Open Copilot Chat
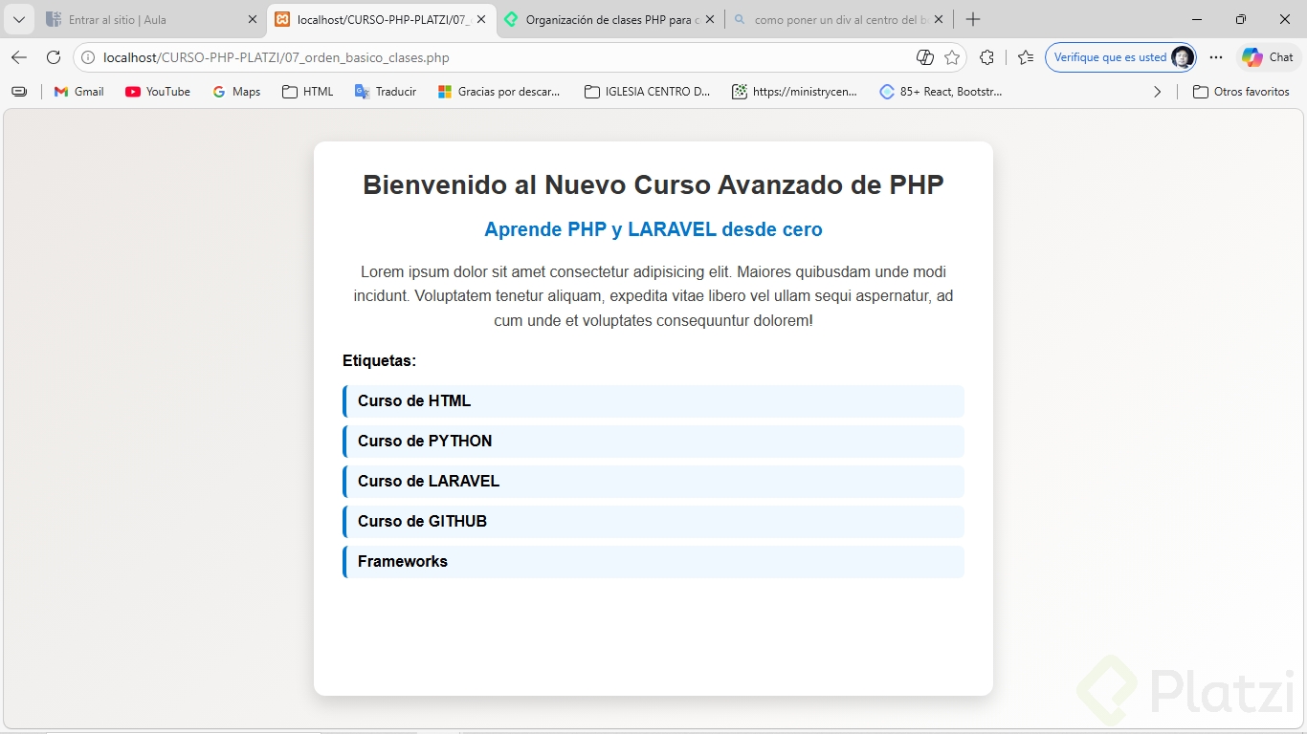The image size is (1307, 734). pos(1268,57)
